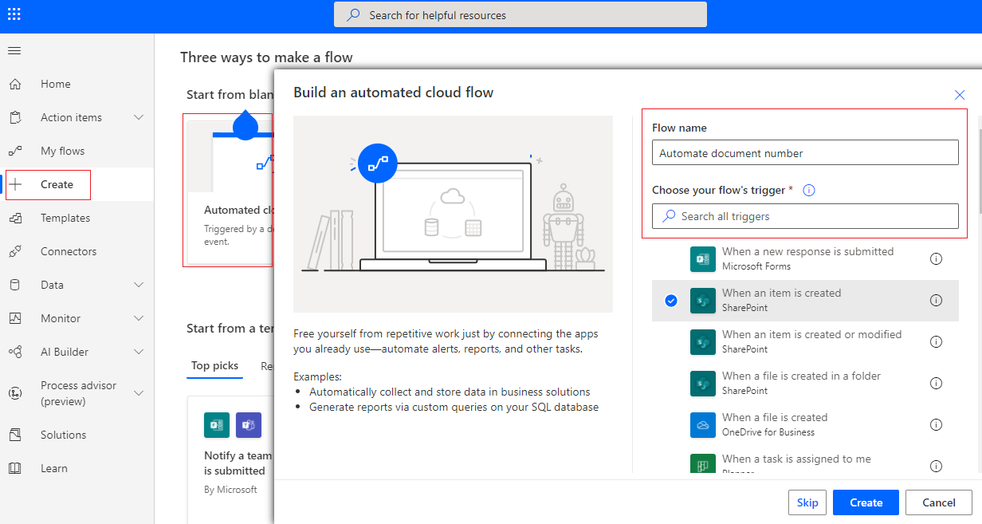This screenshot has height=524, width=982.
Task: Switch to the Top picks tab
Action: pyautogui.click(x=214, y=366)
